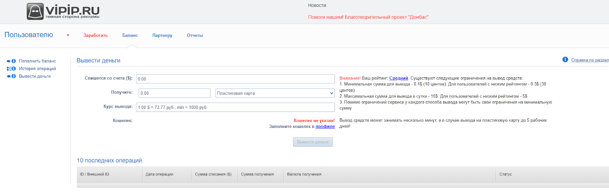The width and height of the screenshot is (609, 196).
Task: Open the Партнеру menu tab
Action: pos(162,35)
